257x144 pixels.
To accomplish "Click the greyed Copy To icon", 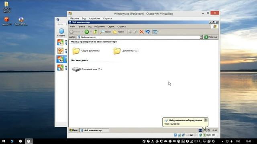I will [x=135, y=32].
